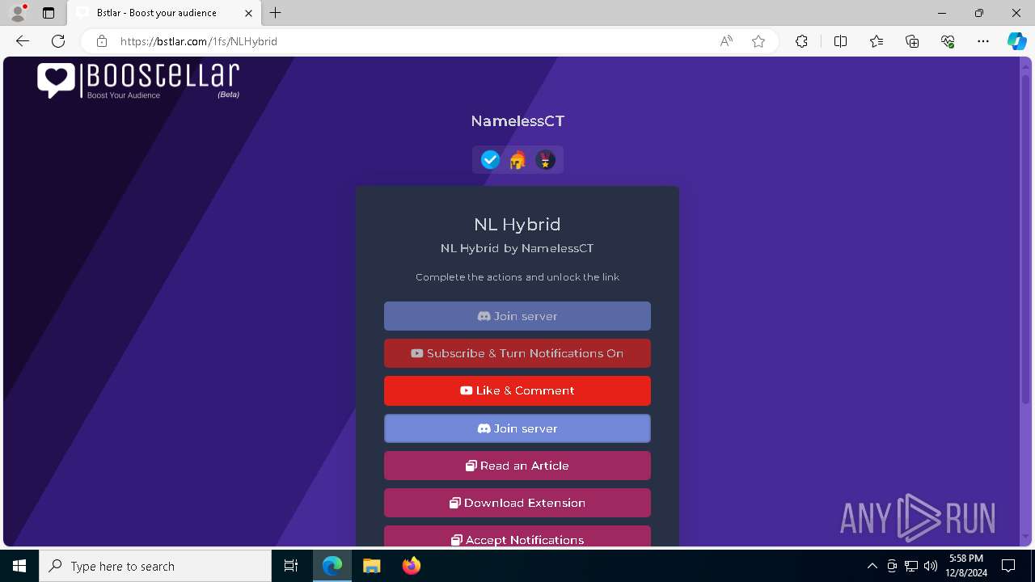Open the Favorites list
The width and height of the screenshot is (1035, 582).
(877, 41)
